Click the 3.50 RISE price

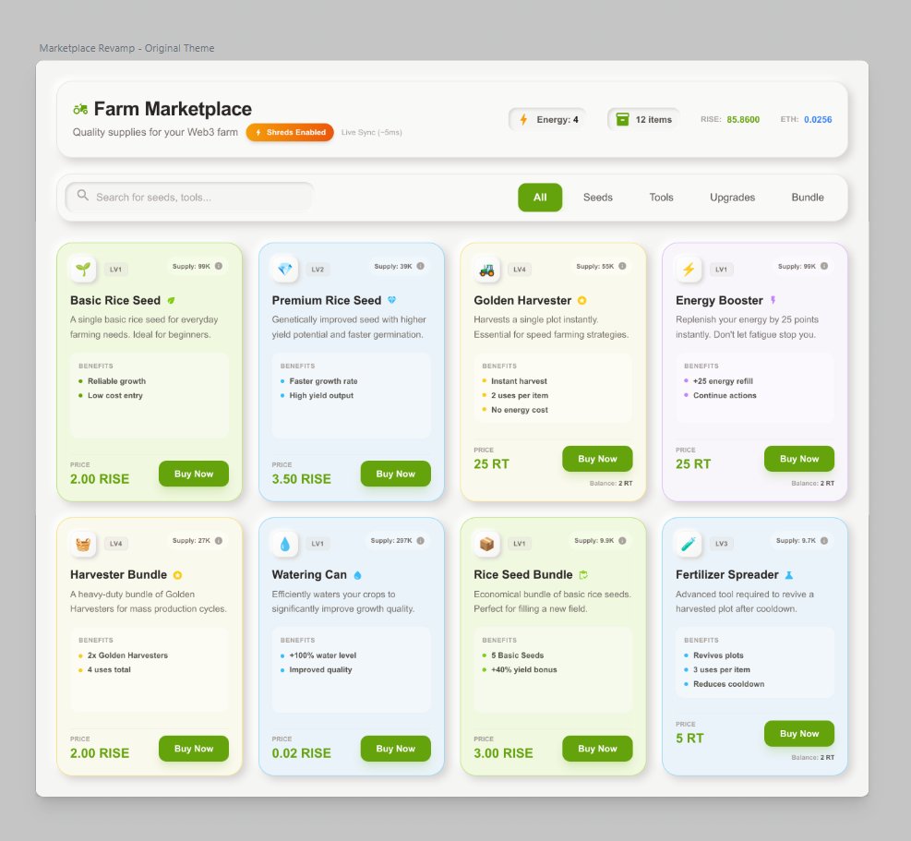(302, 479)
